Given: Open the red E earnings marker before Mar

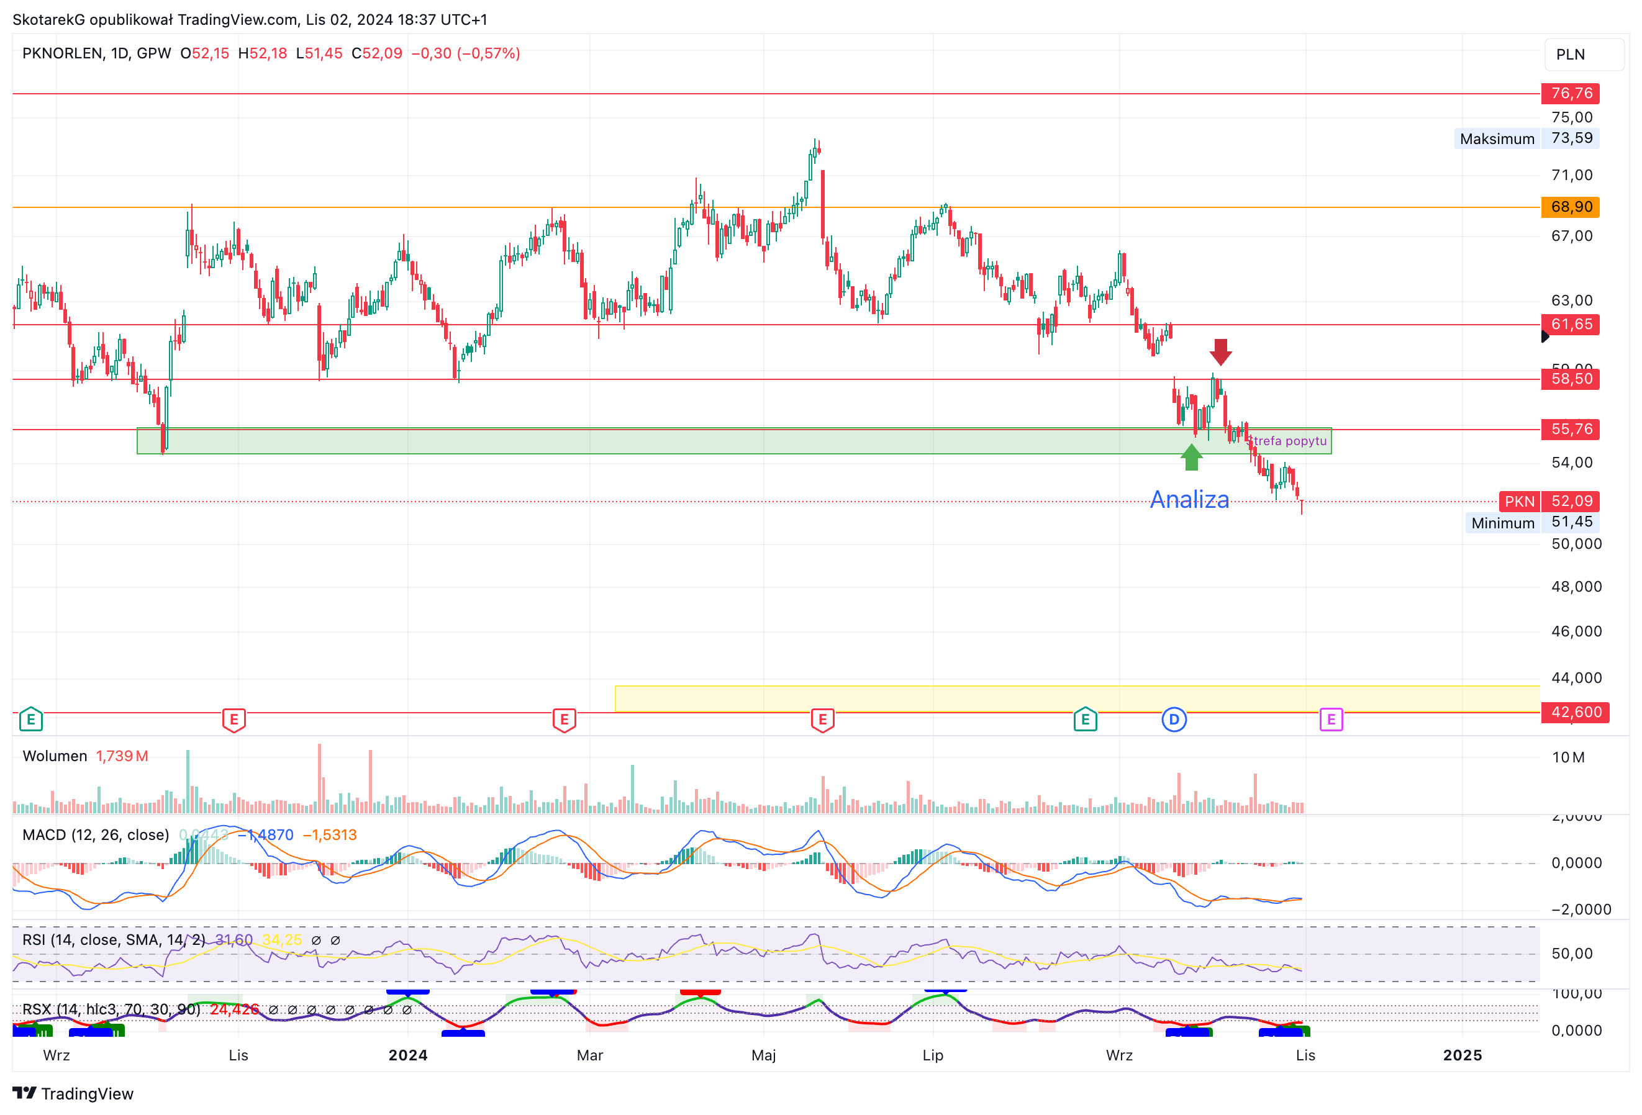Looking at the screenshot, I should pyautogui.click(x=564, y=720).
